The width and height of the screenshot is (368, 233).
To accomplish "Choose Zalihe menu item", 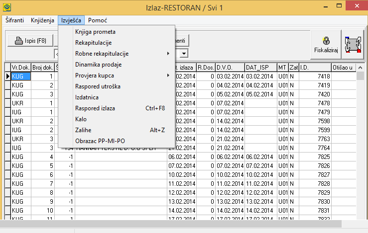I will click(83, 130).
